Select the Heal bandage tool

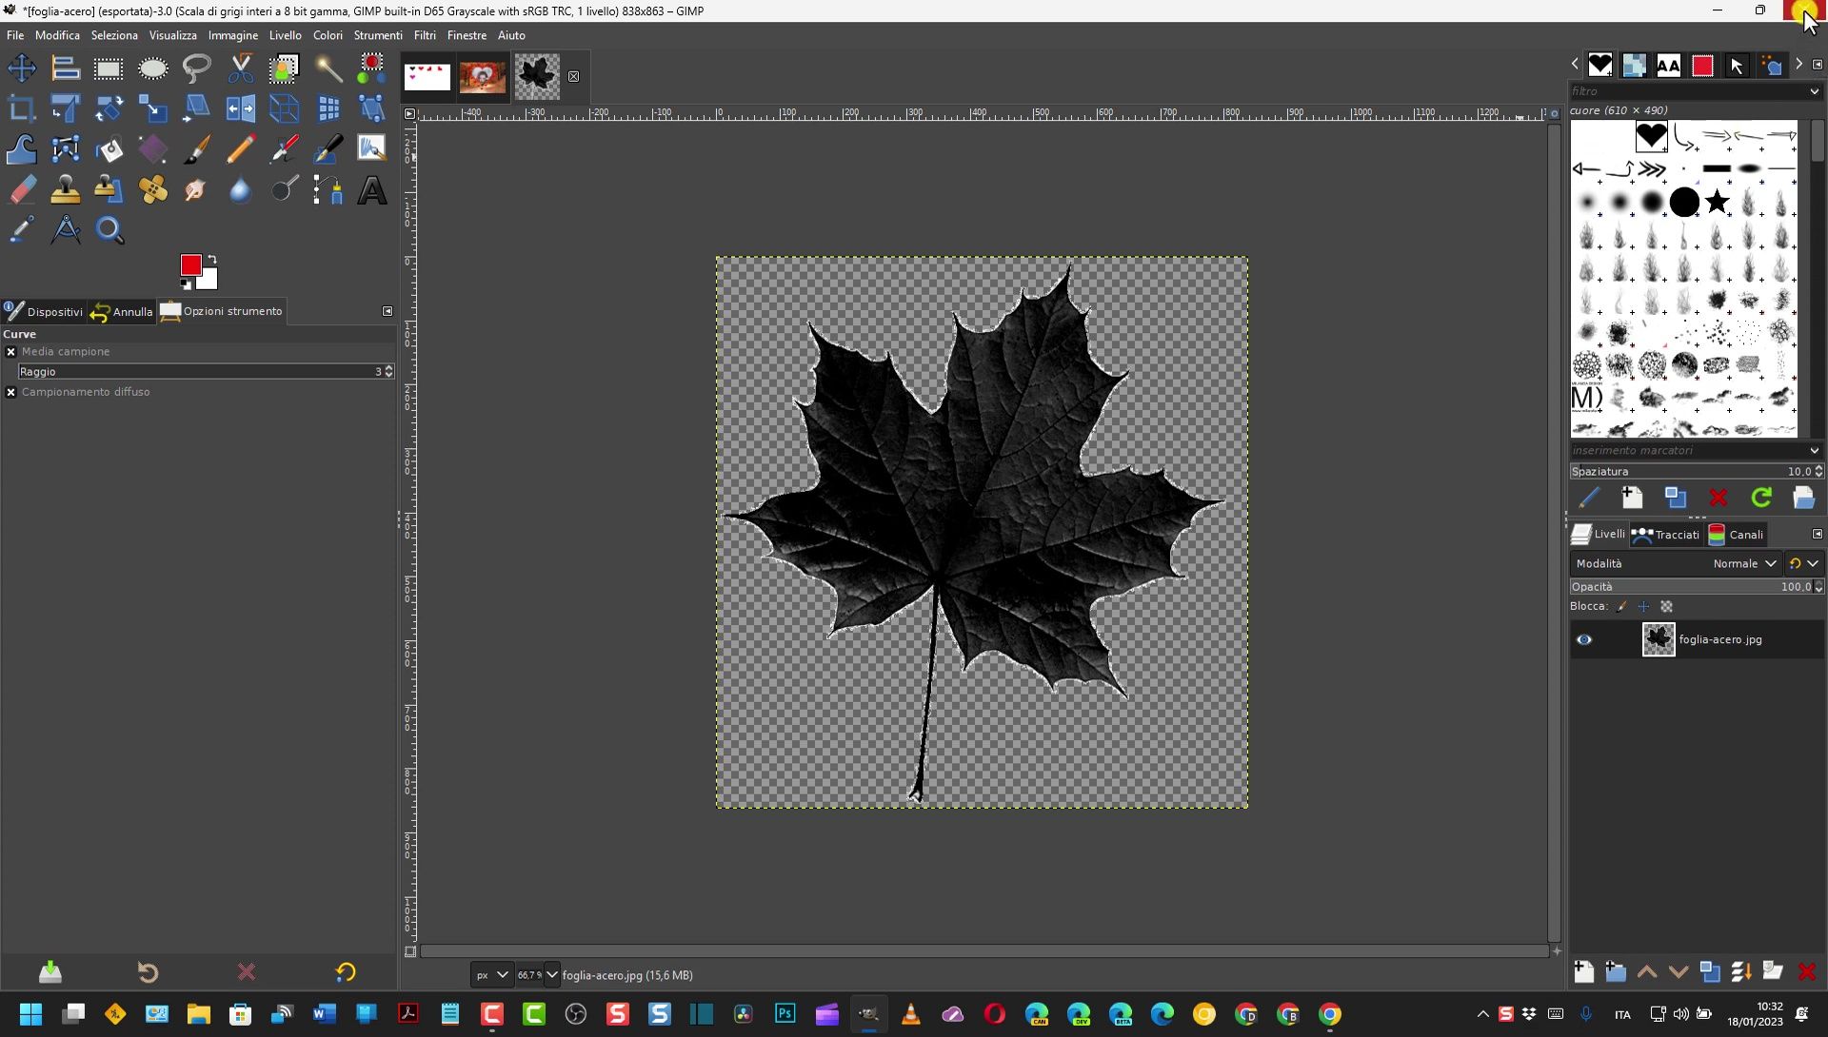coord(152,189)
